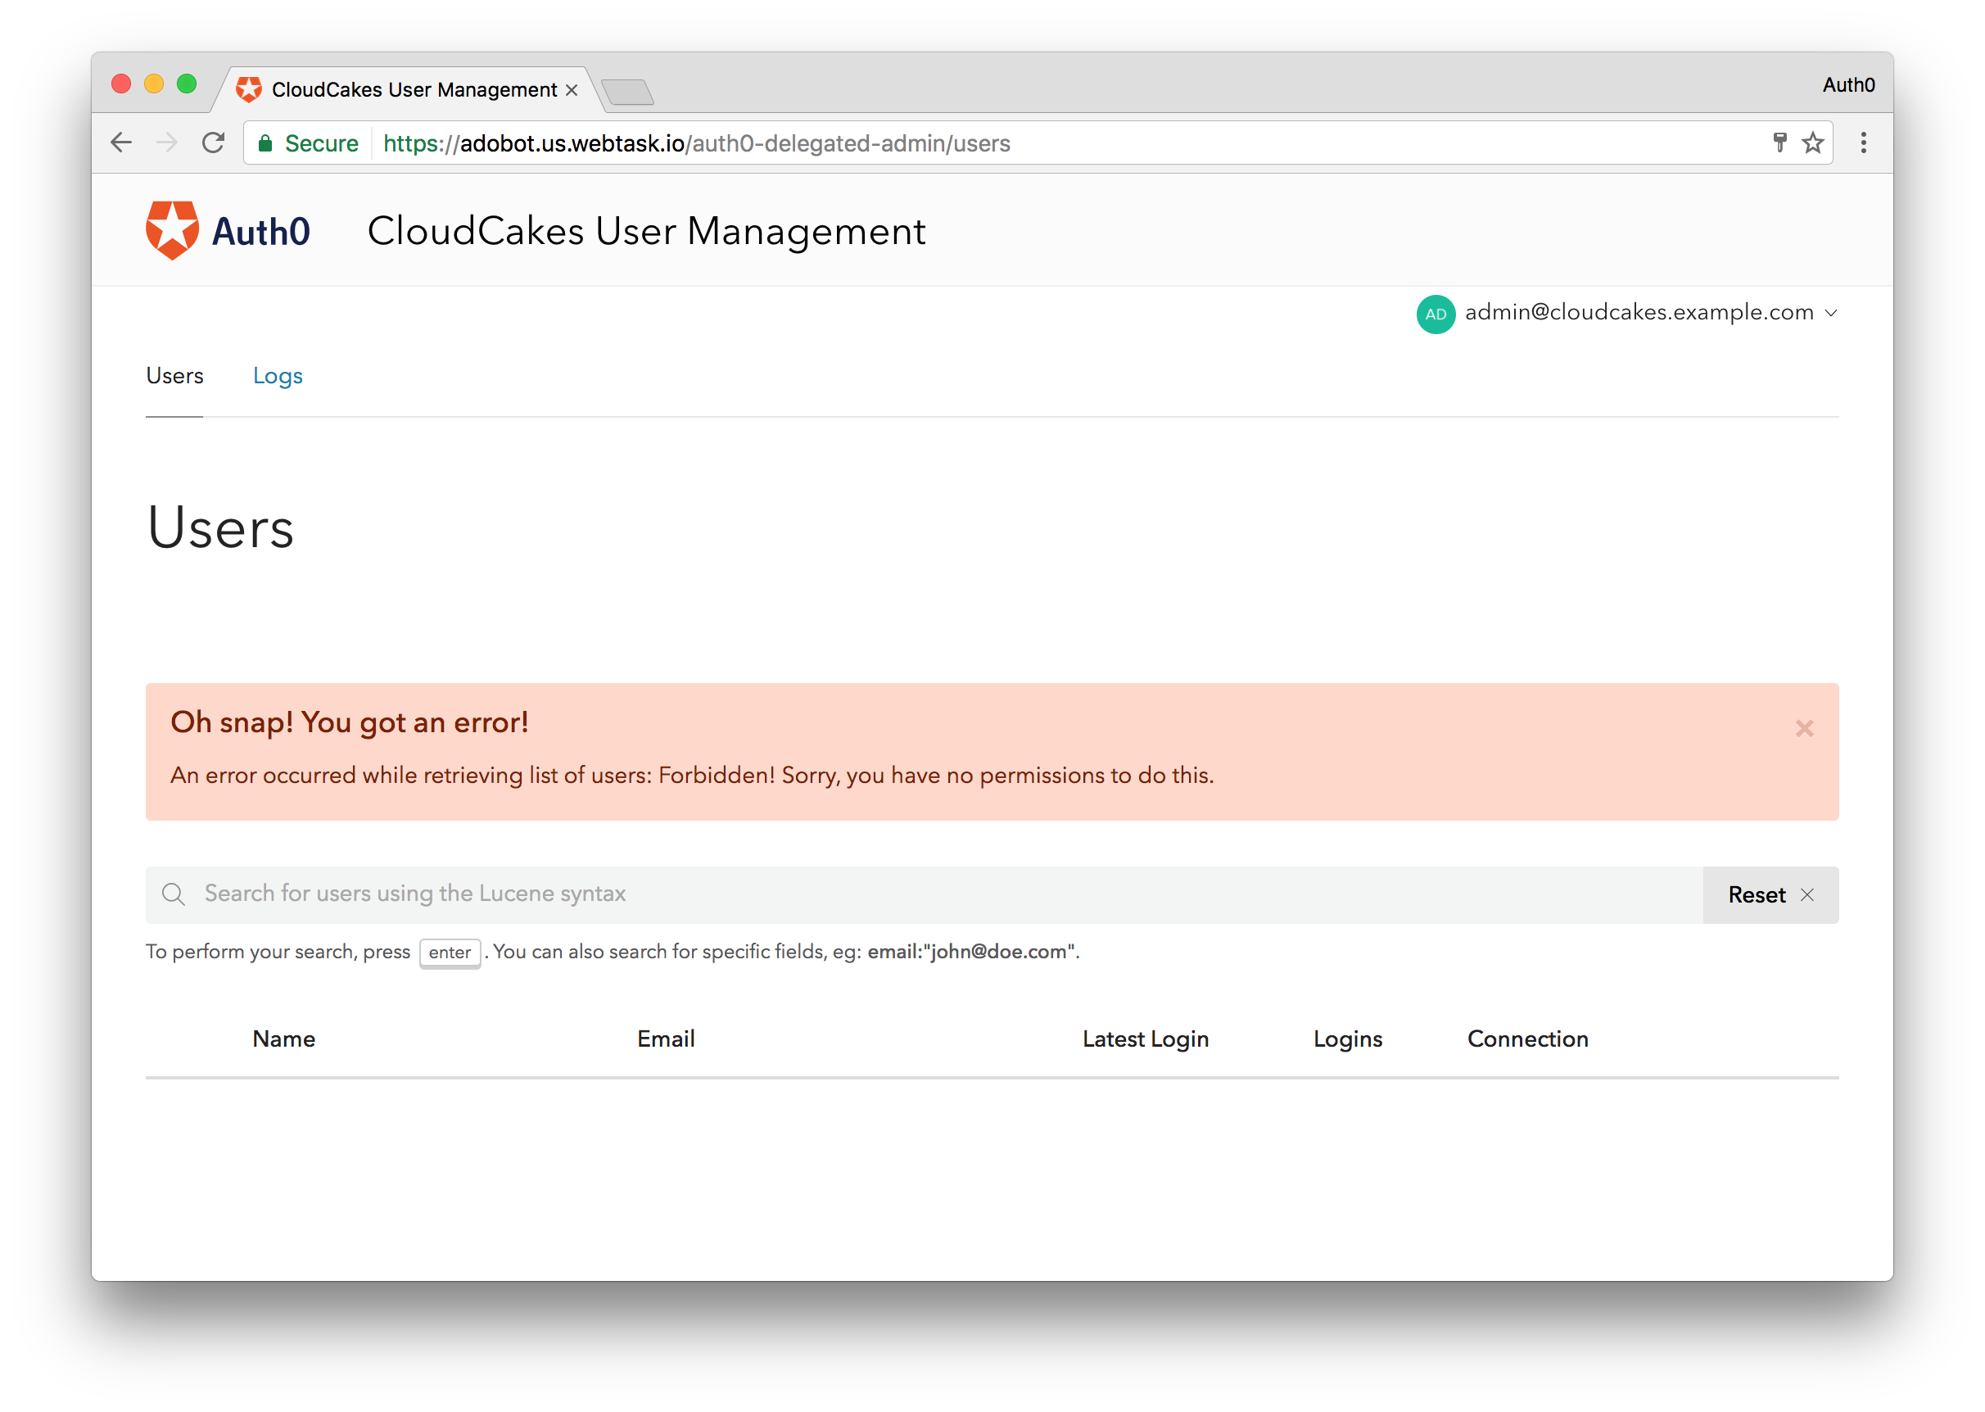Expand admin account dropdown chevron
The image size is (1985, 1412).
1830,313
